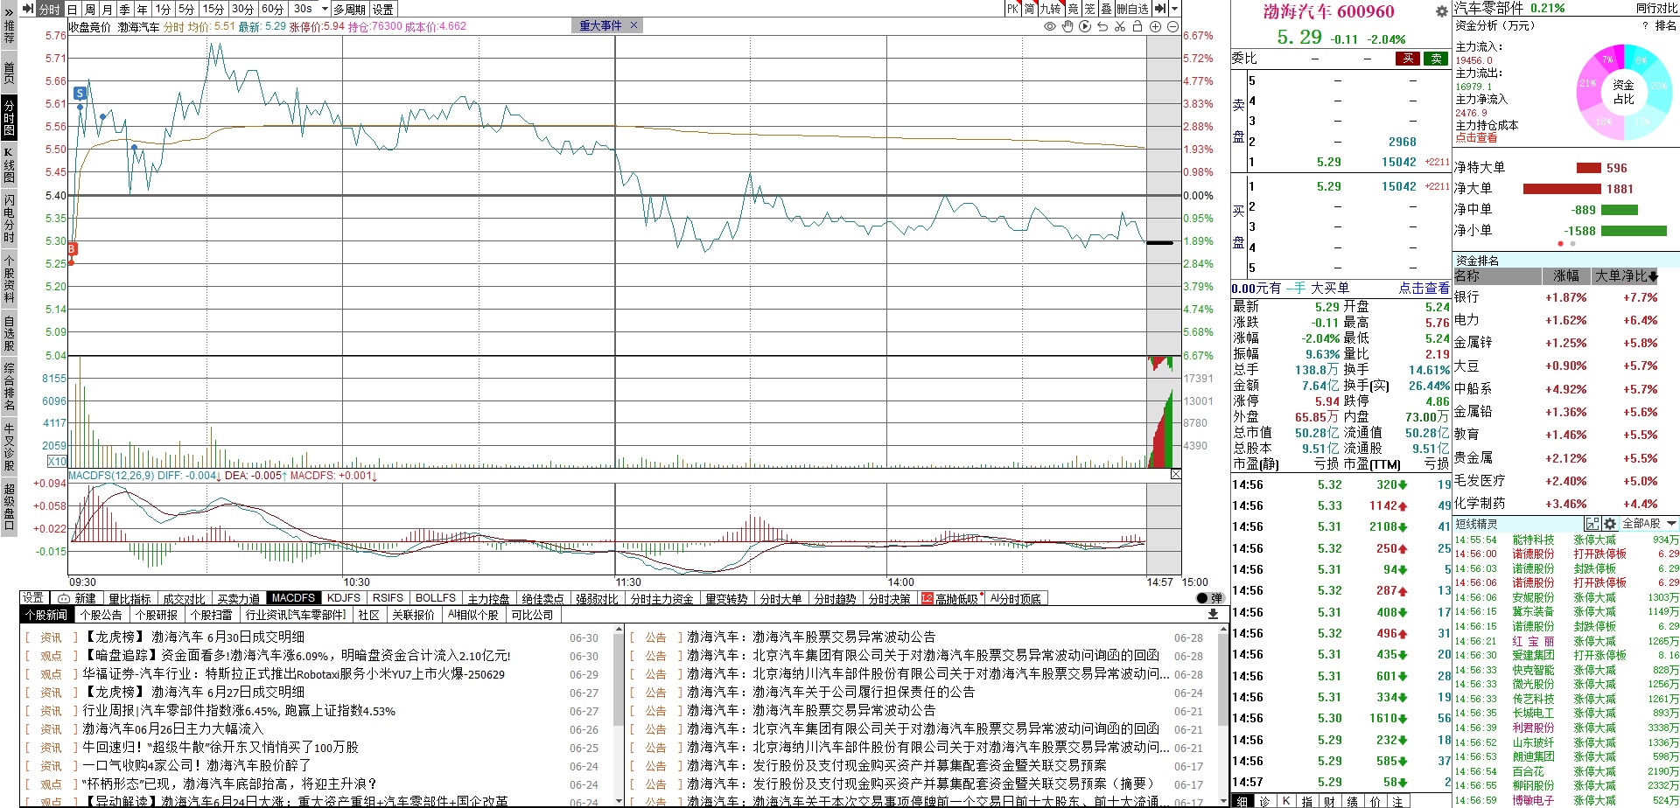Click 删自选 to remove from watchlist
The image size is (1680, 808).
coord(1132,9)
